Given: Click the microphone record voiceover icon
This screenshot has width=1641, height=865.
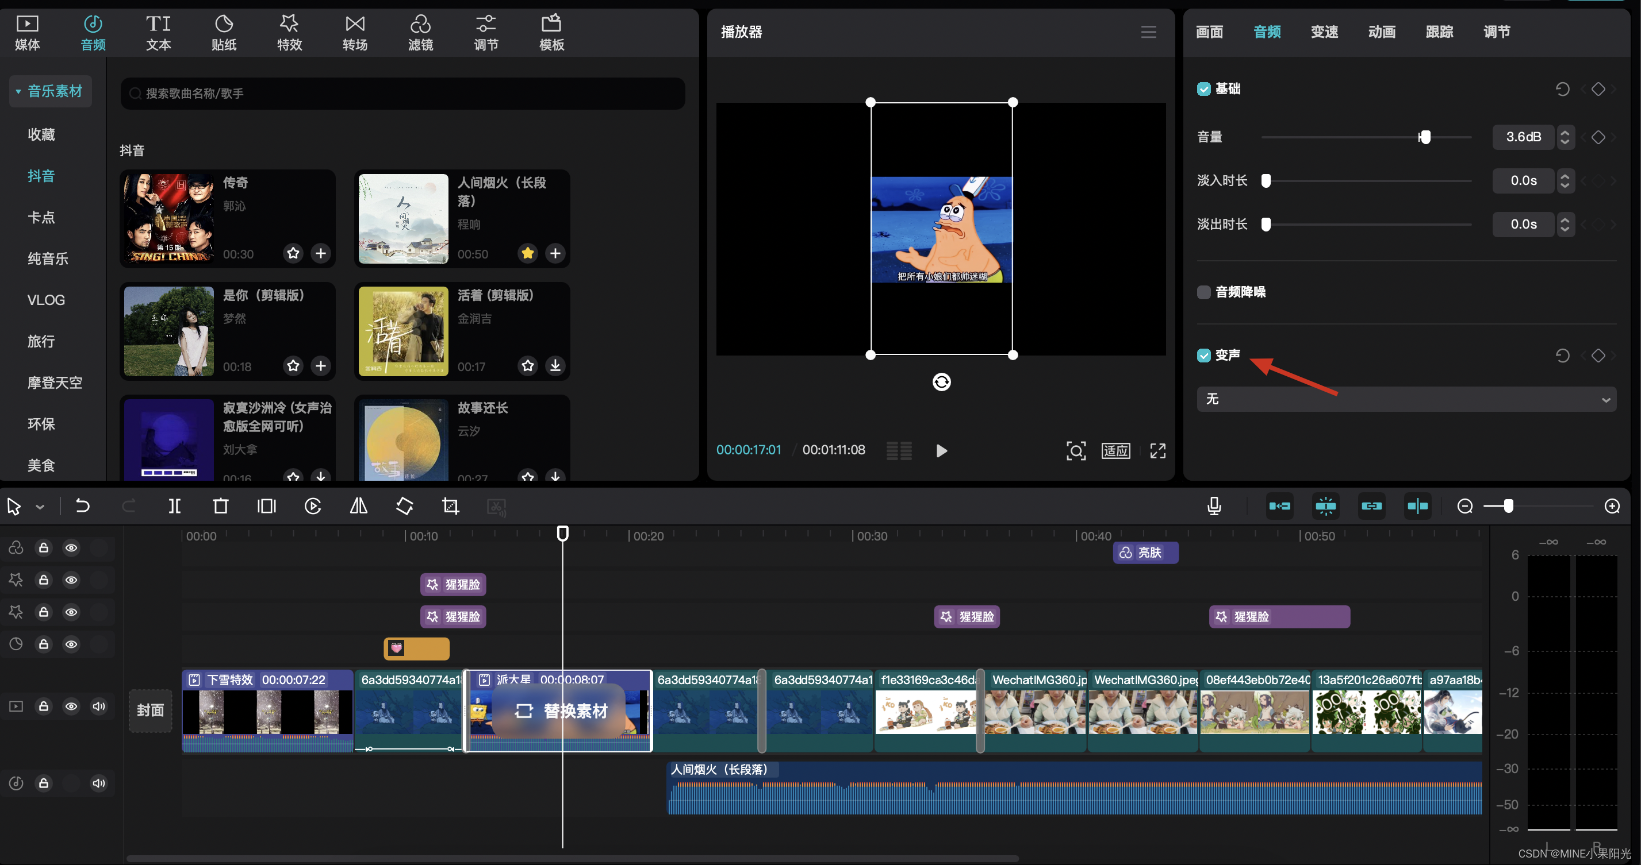Looking at the screenshot, I should (x=1214, y=506).
